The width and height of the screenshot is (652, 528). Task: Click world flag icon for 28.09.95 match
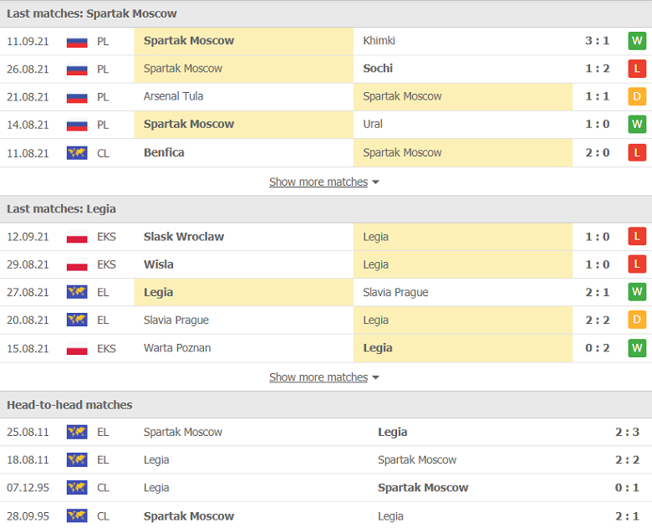(x=77, y=516)
